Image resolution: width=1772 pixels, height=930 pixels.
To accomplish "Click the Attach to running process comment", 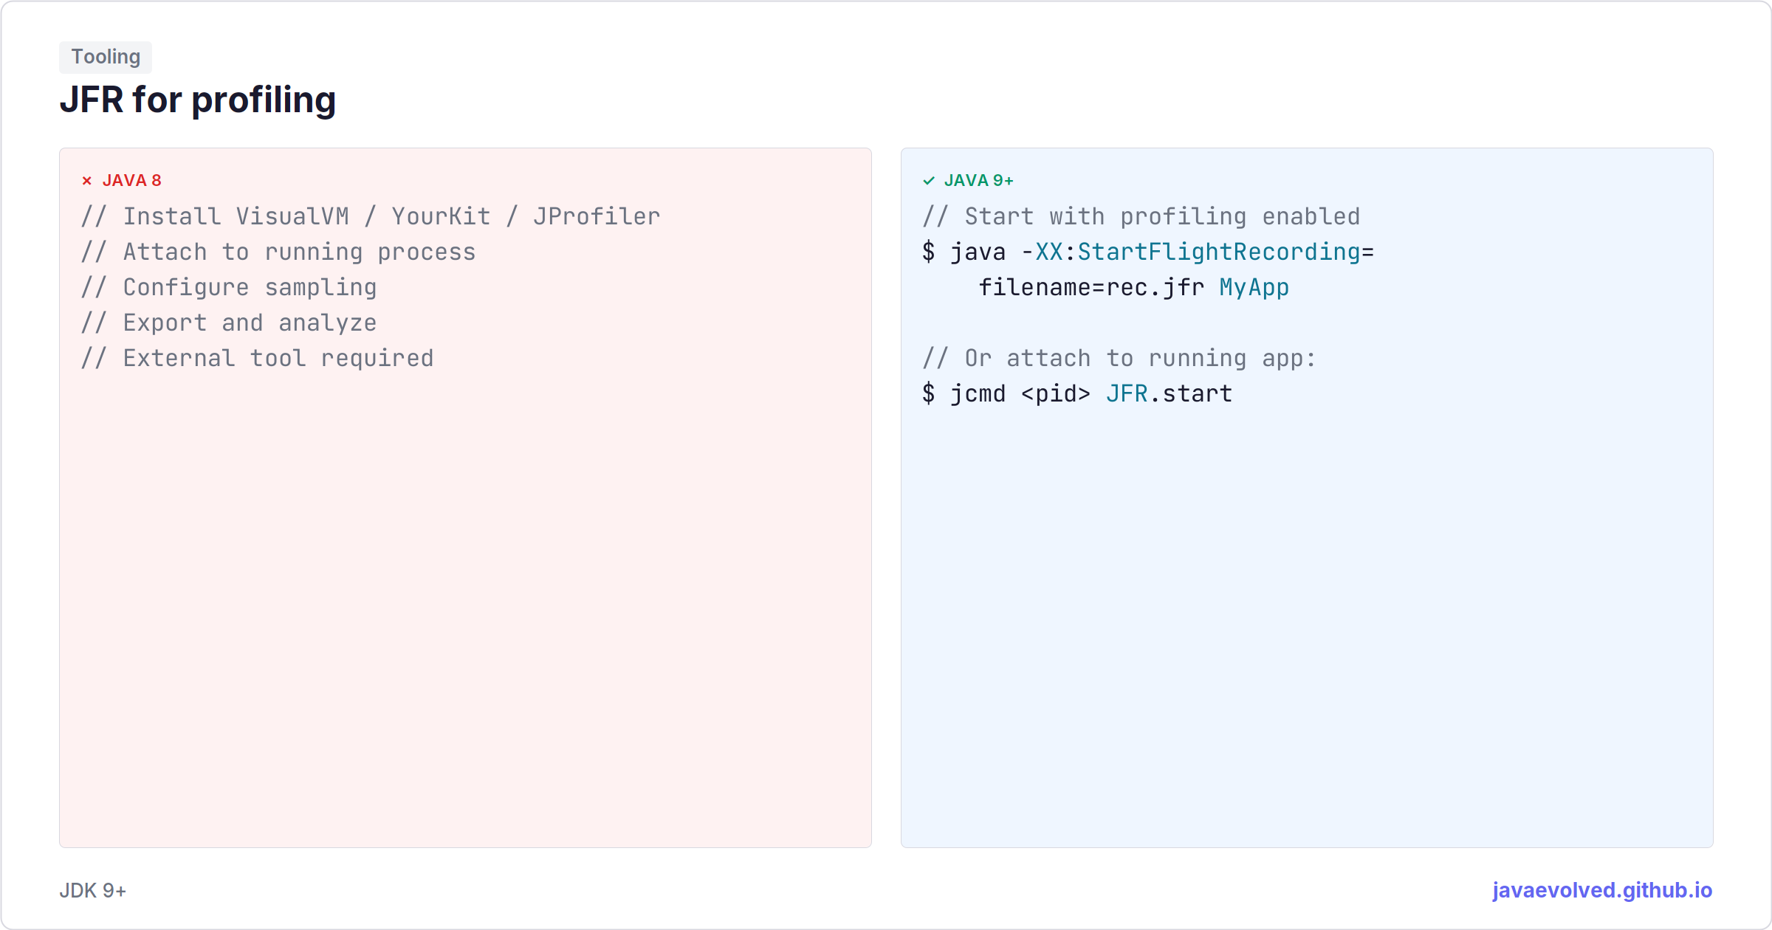I will pyautogui.click(x=278, y=252).
